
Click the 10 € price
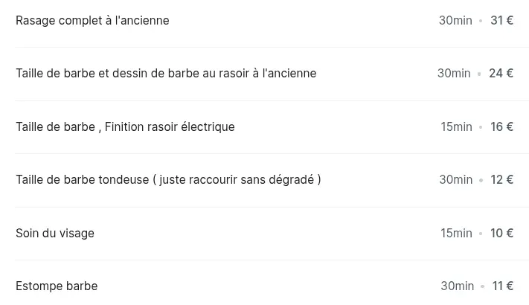[501, 234]
